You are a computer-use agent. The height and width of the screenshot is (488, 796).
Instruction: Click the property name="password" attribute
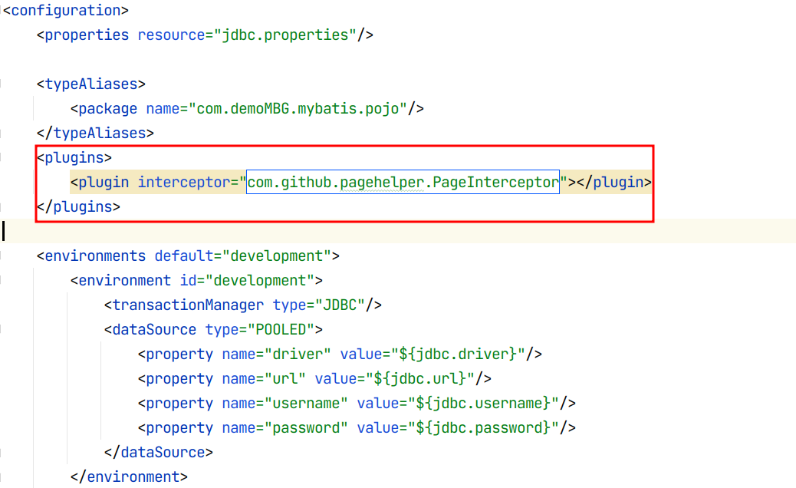285,427
